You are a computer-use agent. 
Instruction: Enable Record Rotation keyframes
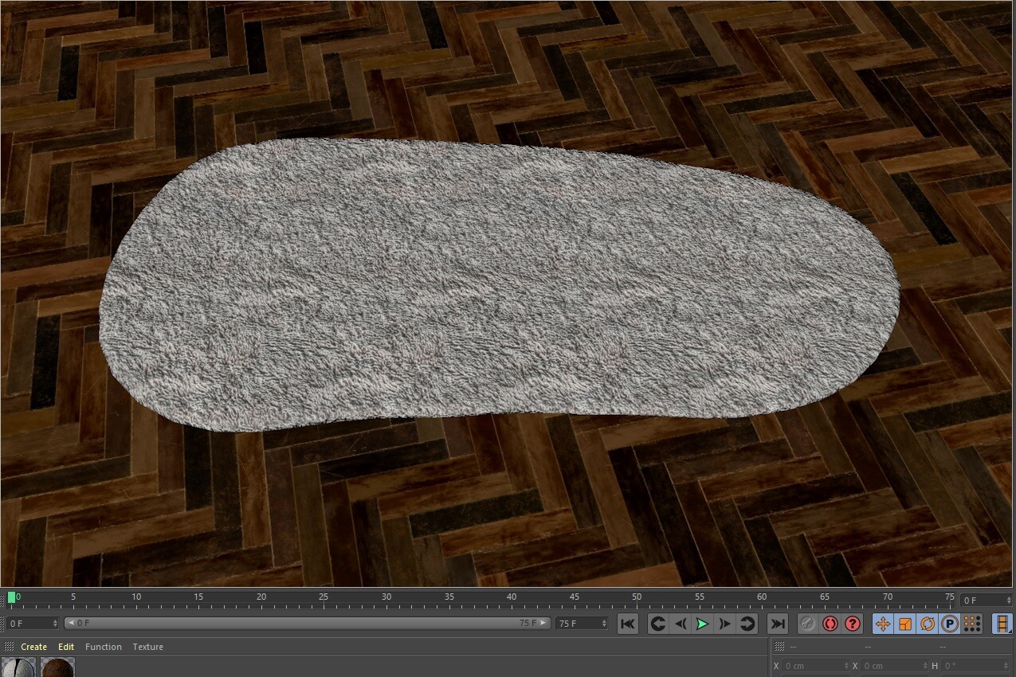coord(928,624)
